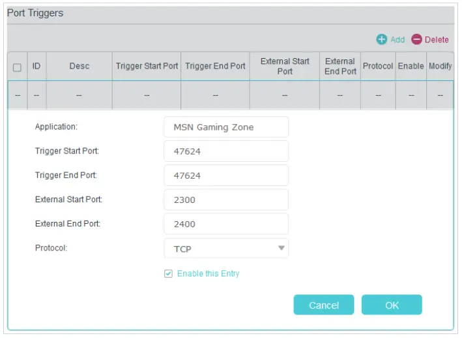This screenshot has height=338, width=462.
Task: Tick the select-all checkbox in table header
Action: 18,67
